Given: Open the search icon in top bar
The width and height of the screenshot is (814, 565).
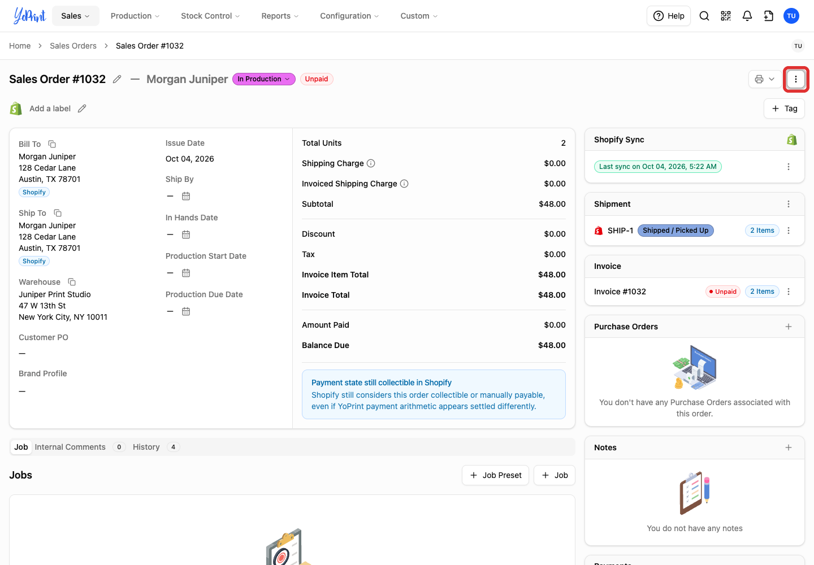Looking at the screenshot, I should tap(704, 16).
